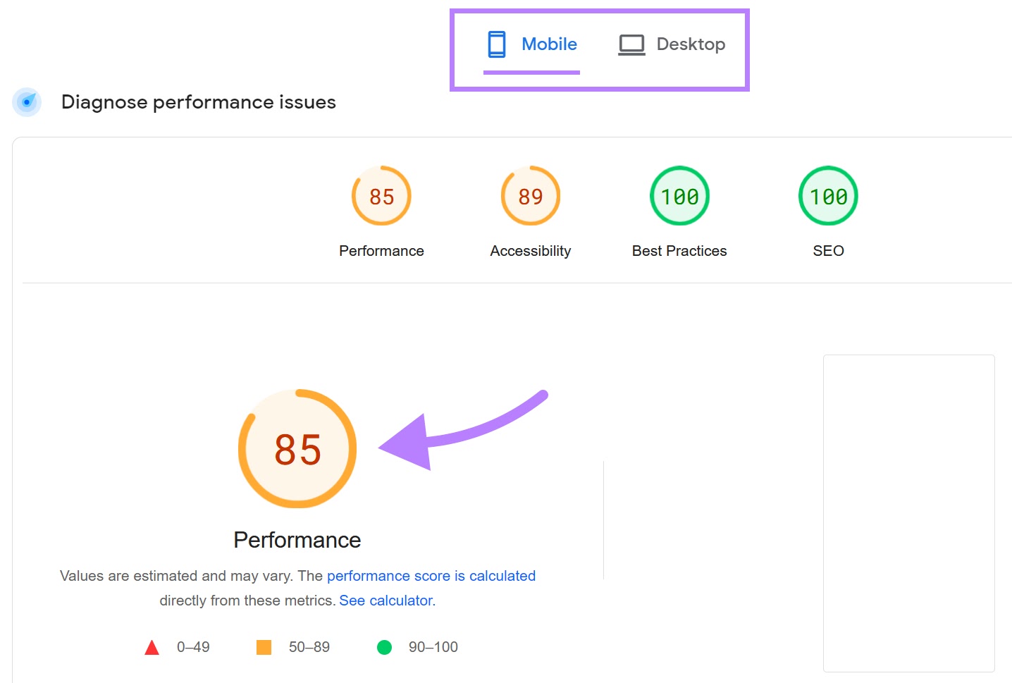Switch to the Mobile tab
This screenshot has height=683, width=1012.
(549, 44)
